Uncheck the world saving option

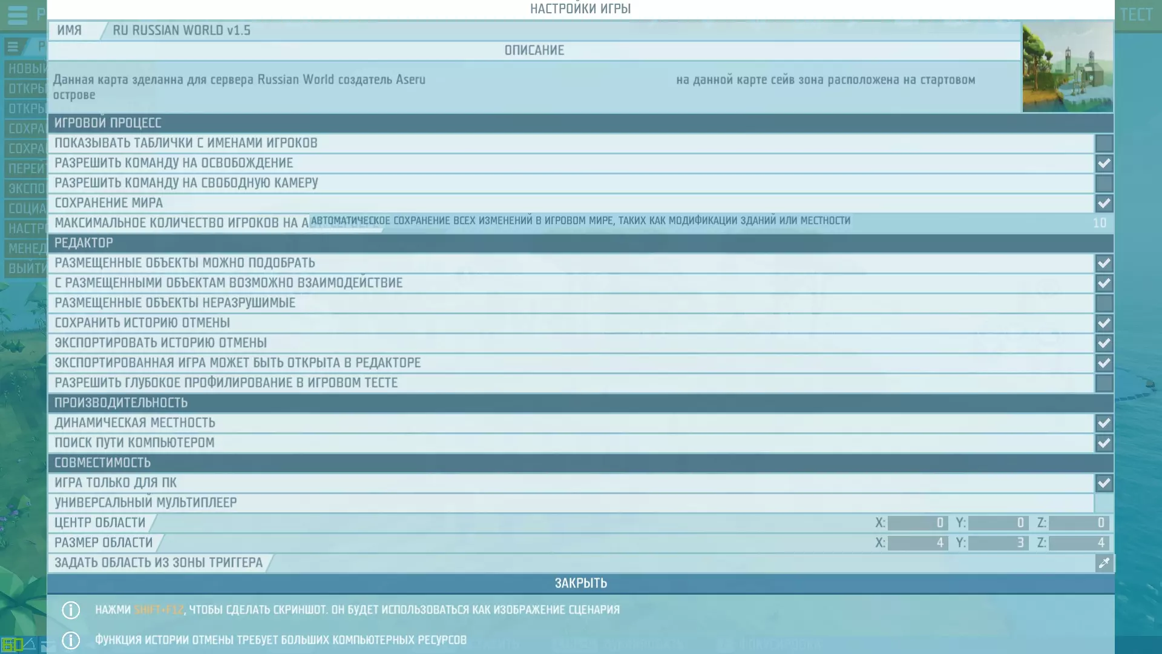pos(1104,203)
